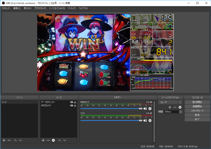Image resolution: width=211 pixels, height=149 pixels.
Task: Open マイク audio settings gear
Action: (150, 120)
